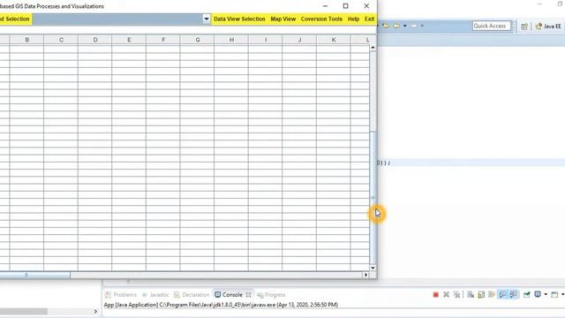Click Remove All Terminated Launches icon
The width and height of the screenshot is (565, 318).
[x=456, y=294]
